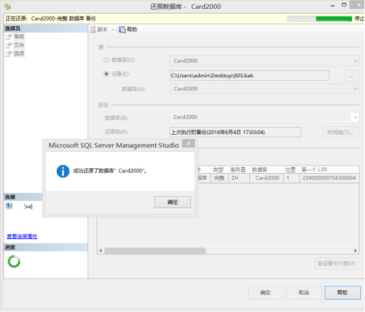Click the blue information icon in dialog

(x=63, y=171)
